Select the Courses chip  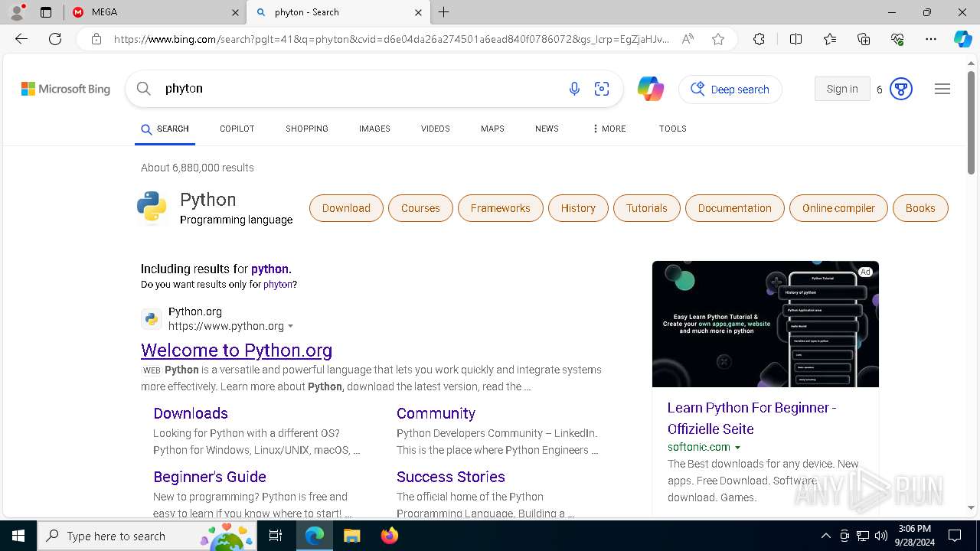click(x=420, y=208)
